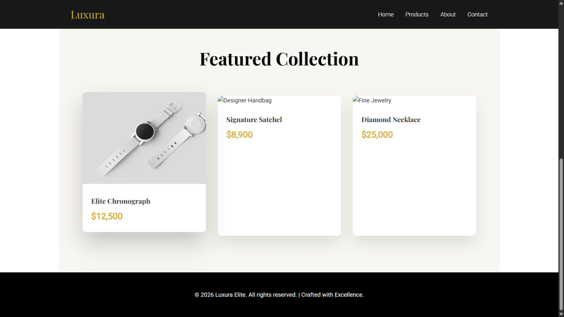Click the scrollbar up arrow
Screen dimensions: 564x317
[561, 3]
